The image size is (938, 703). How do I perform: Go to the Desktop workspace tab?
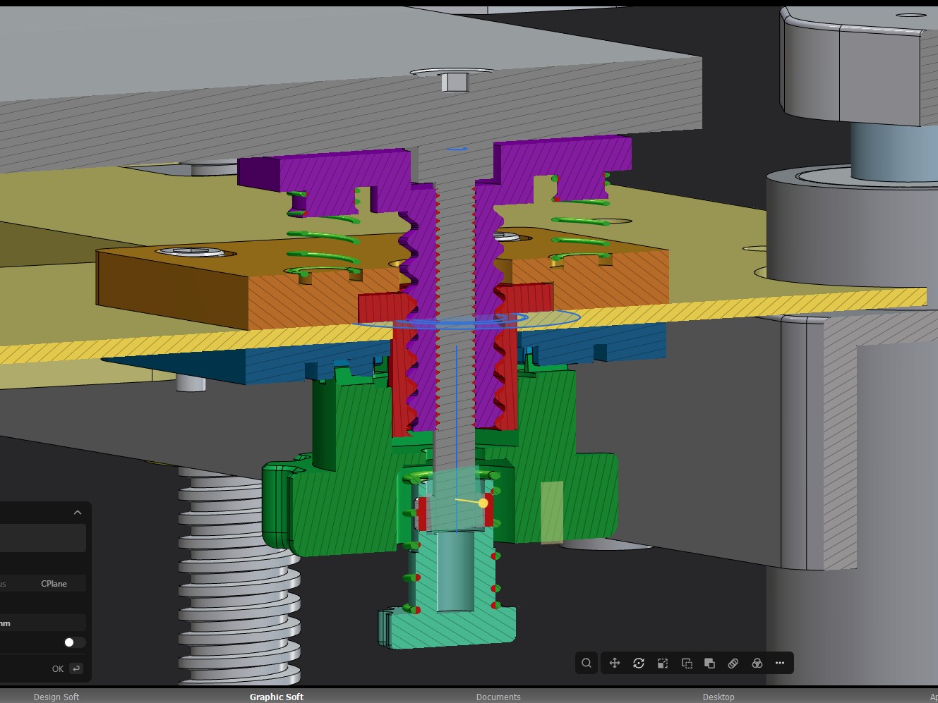click(718, 697)
